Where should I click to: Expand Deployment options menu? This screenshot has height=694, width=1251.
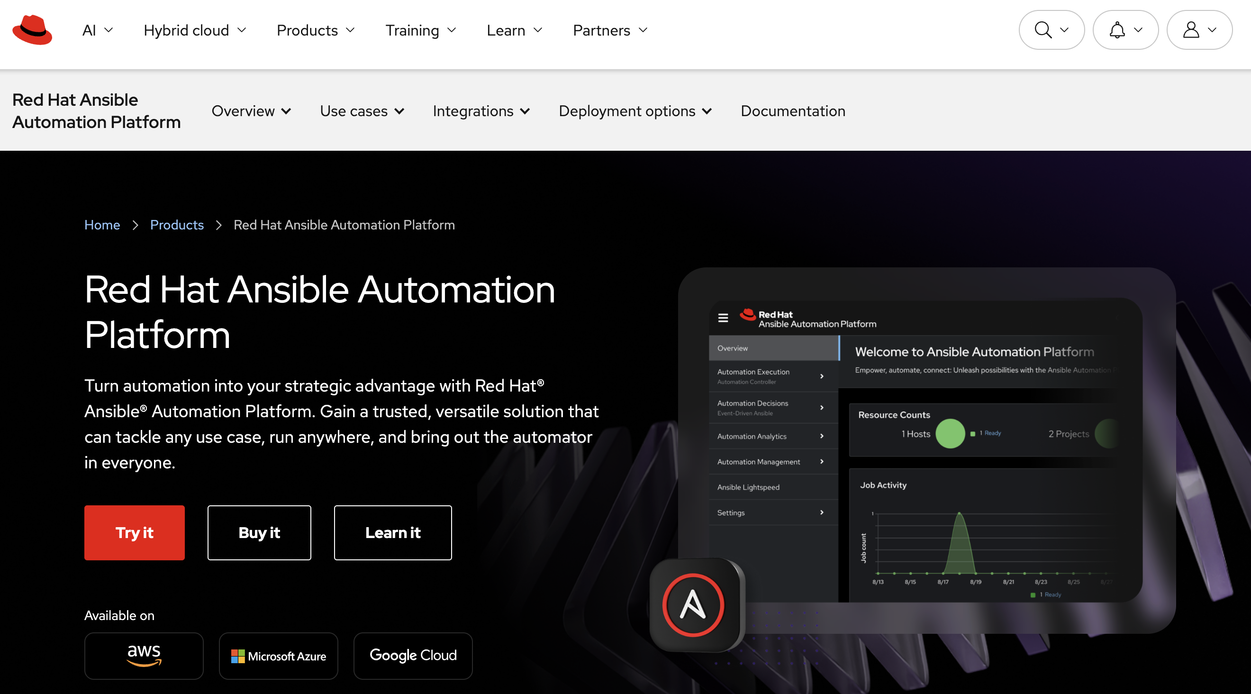click(635, 111)
